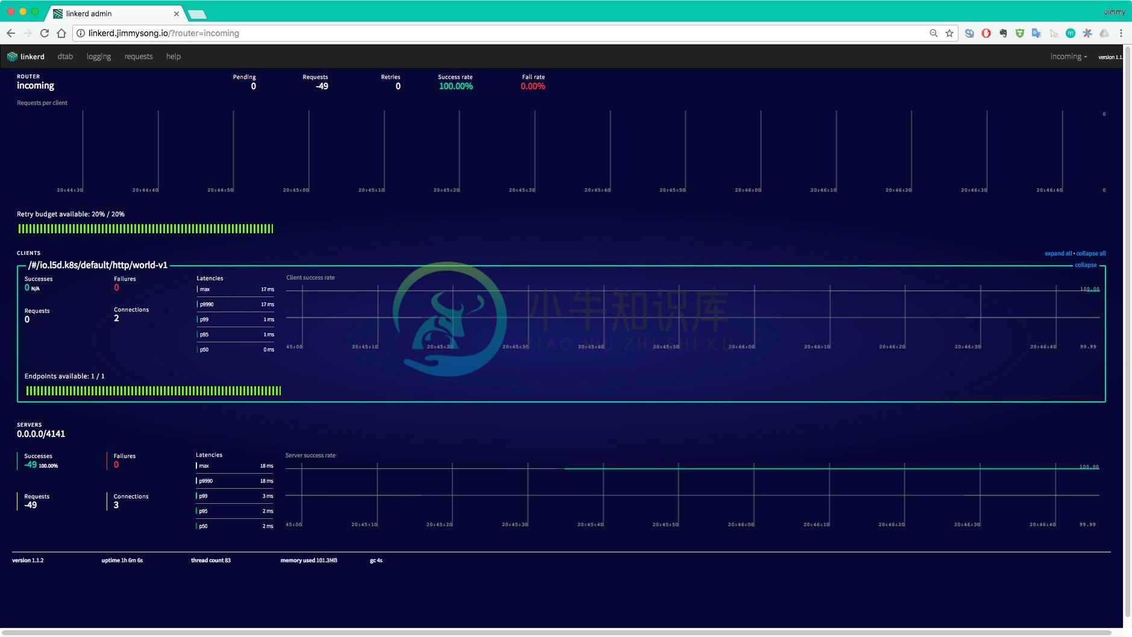Click collapse all clients link
Screen dimensions: 1132x637
pos(1091,254)
